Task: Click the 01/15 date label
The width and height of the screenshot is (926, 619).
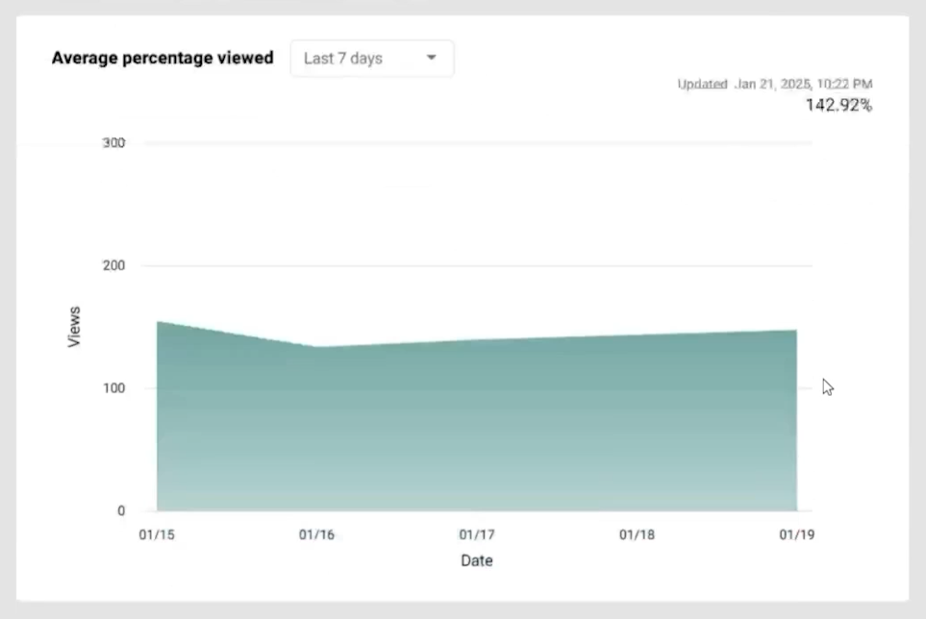Action: pyautogui.click(x=157, y=534)
